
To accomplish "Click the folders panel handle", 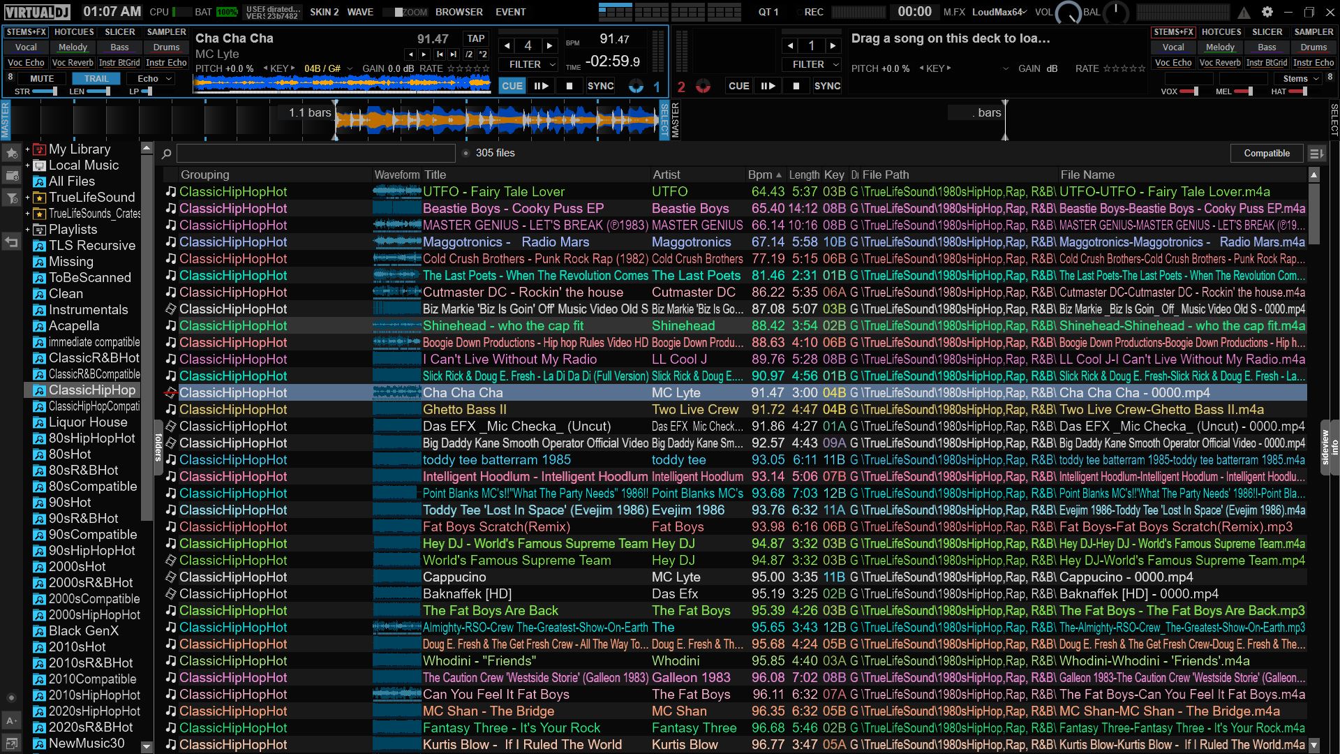I will 158,448.
